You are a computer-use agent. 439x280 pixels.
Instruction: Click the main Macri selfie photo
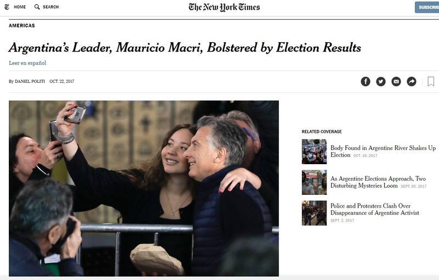(x=144, y=188)
